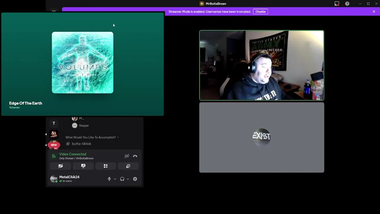Open 'Only Stream / MrButtaBrown' channel link
Image resolution: width=380 pixels, height=214 pixels.
pos(76,158)
